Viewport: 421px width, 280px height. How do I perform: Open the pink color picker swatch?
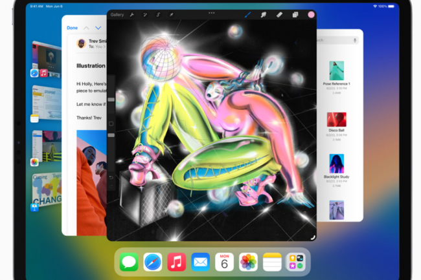(x=311, y=15)
